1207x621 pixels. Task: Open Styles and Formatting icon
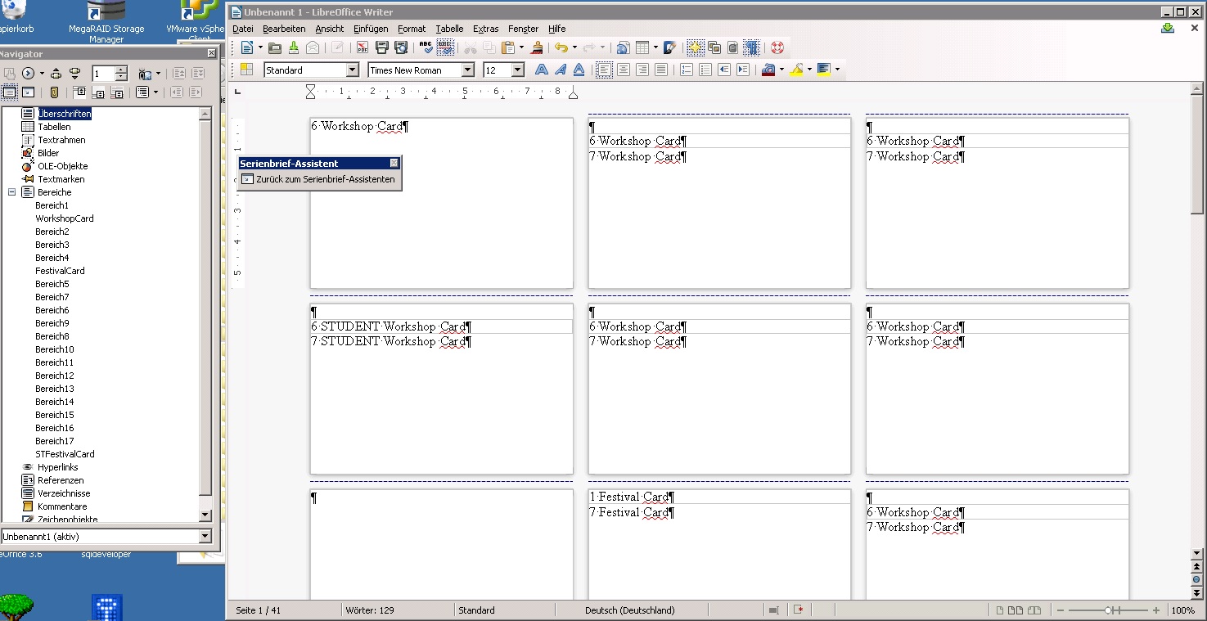click(246, 70)
